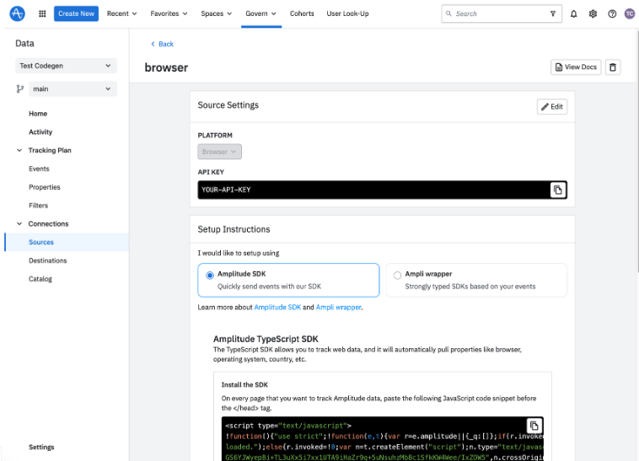Follow the Ampli wrapper documentation link

click(x=338, y=308)
